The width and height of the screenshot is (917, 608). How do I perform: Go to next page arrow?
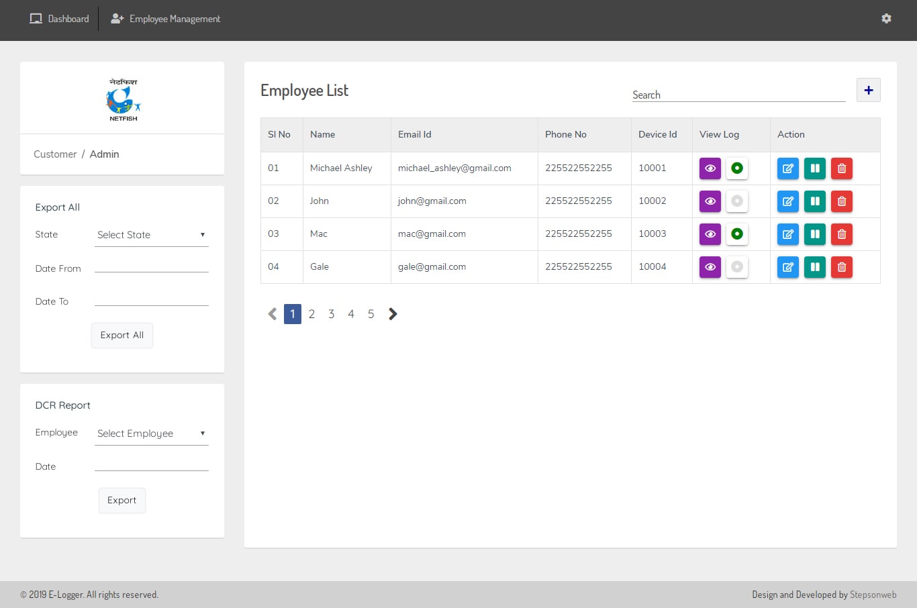[393, 314]
